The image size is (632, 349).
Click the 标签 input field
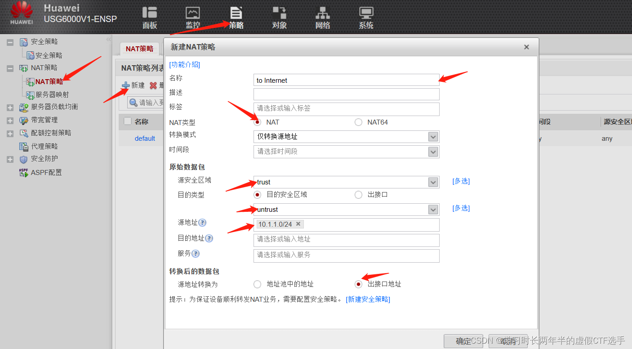(x=346, y=109)
